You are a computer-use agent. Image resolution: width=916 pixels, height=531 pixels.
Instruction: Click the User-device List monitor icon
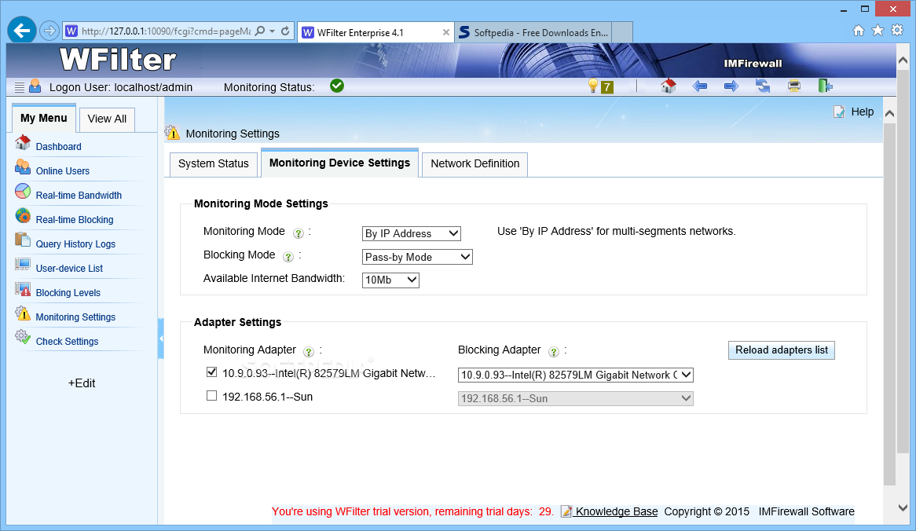(x=23, y=265)
